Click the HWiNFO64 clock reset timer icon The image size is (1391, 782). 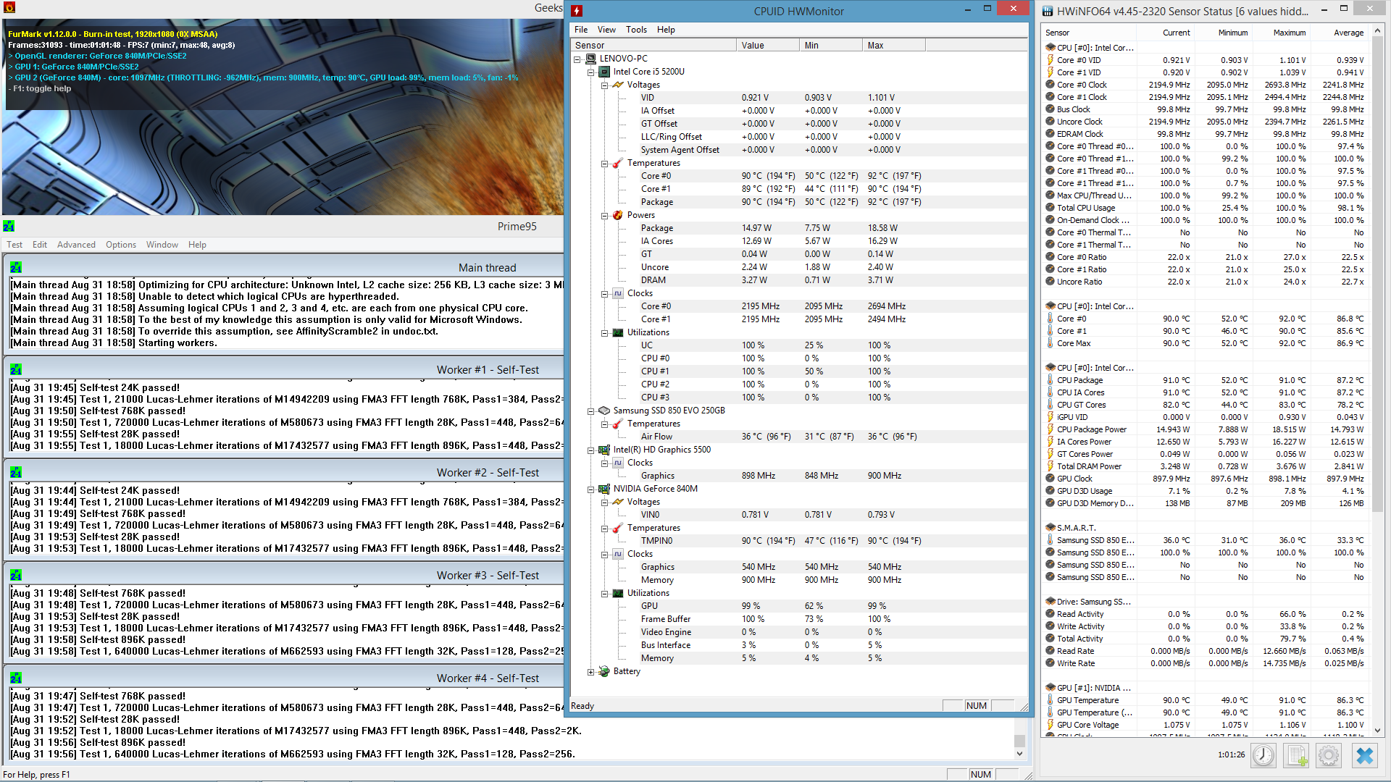point(1263,756)
